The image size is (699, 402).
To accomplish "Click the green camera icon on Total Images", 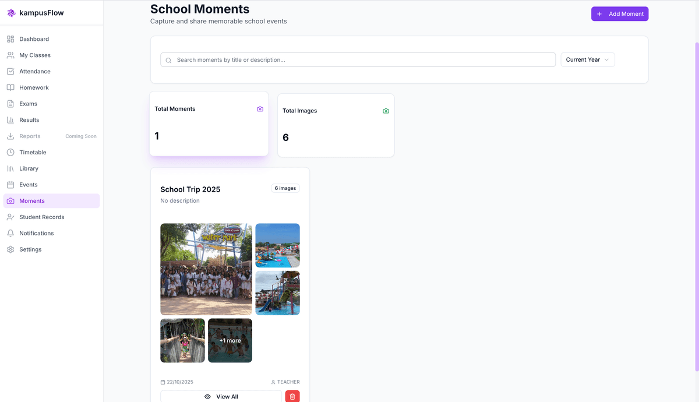I will [x=386, y=110].
